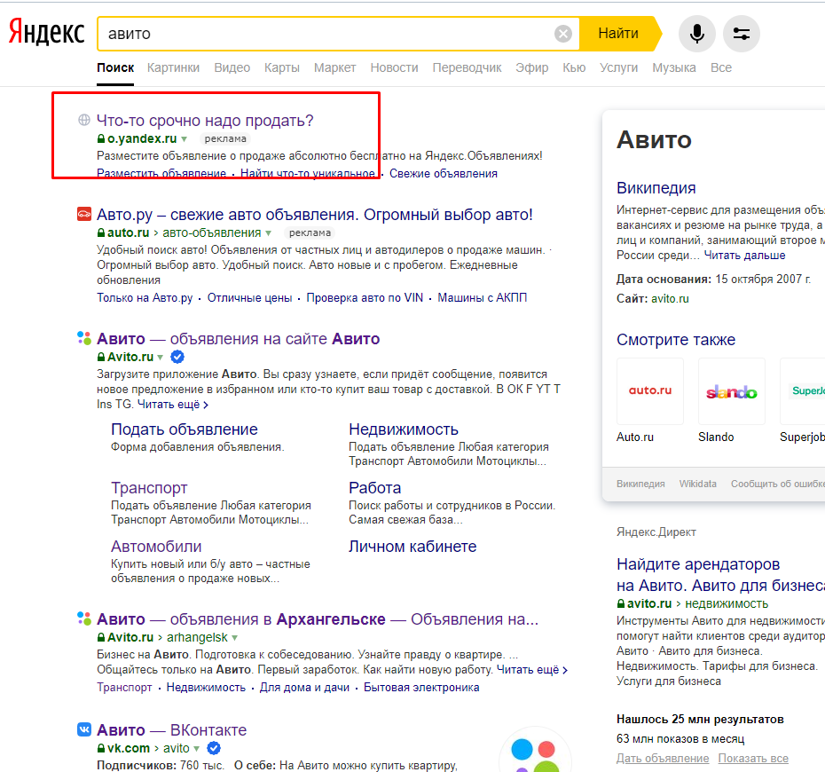Switch to the Эфир tab
Viewport: 825px width, 772px height.
(532, 68)
